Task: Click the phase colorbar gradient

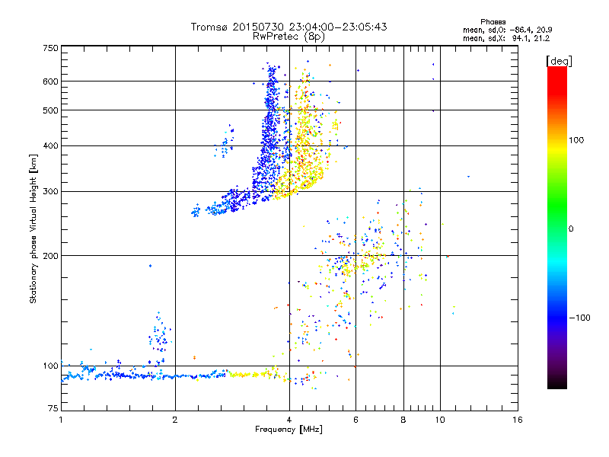Action: (x=557, y=227)
